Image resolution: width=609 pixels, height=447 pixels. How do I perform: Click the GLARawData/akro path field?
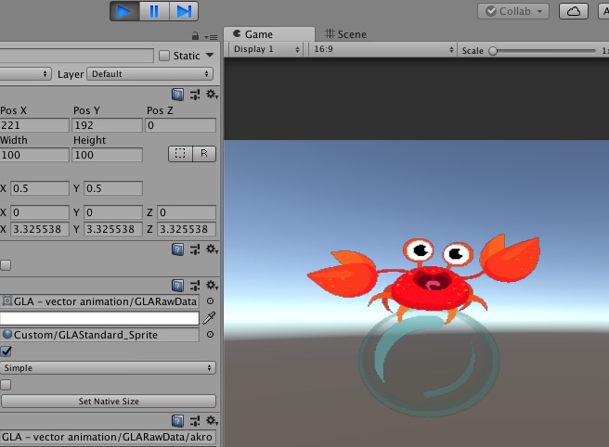(108, 437)
